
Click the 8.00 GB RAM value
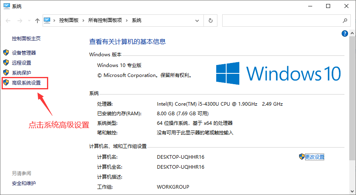click(182, 114)
